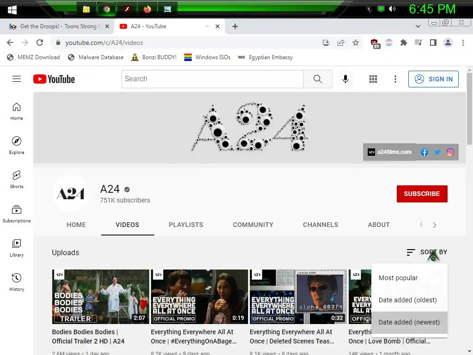Open the Windows Start menu
The height and width of the screenshot is (355, 473).
click(12, 10)
